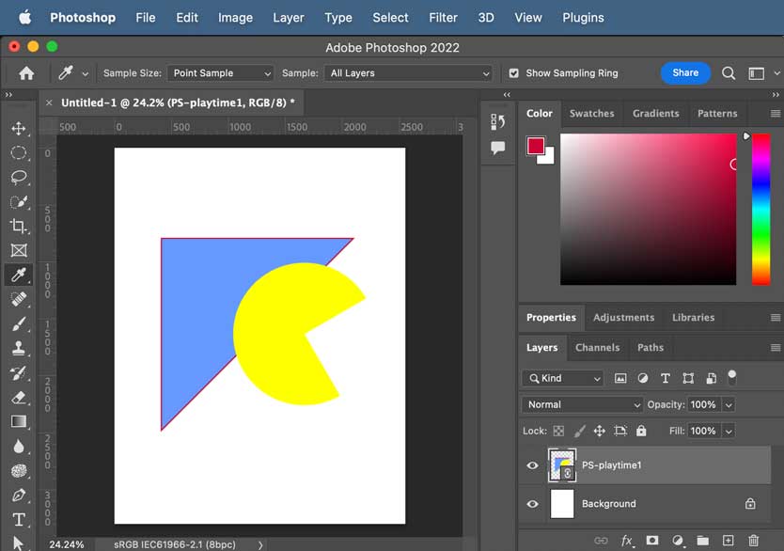Open the Color panel options menu
Viewport: 784px width, 551px height.
click(x=776, y=114)
